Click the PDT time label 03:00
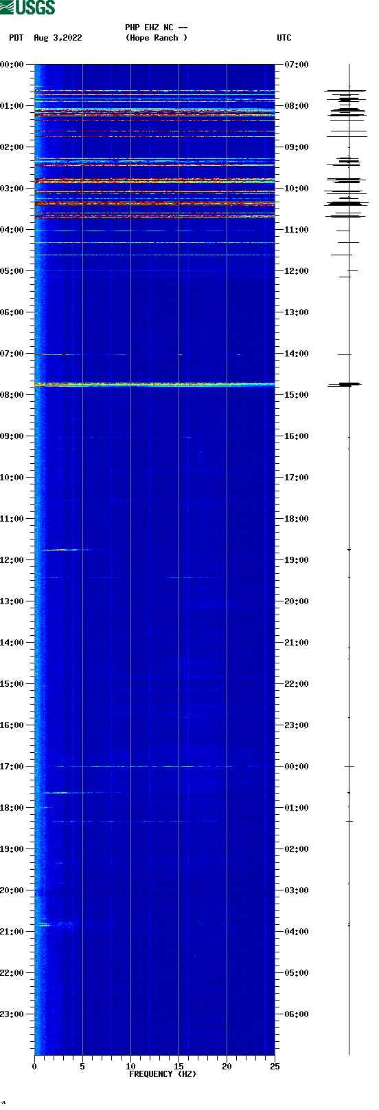 pyautogui.click(x=12, y=189)
